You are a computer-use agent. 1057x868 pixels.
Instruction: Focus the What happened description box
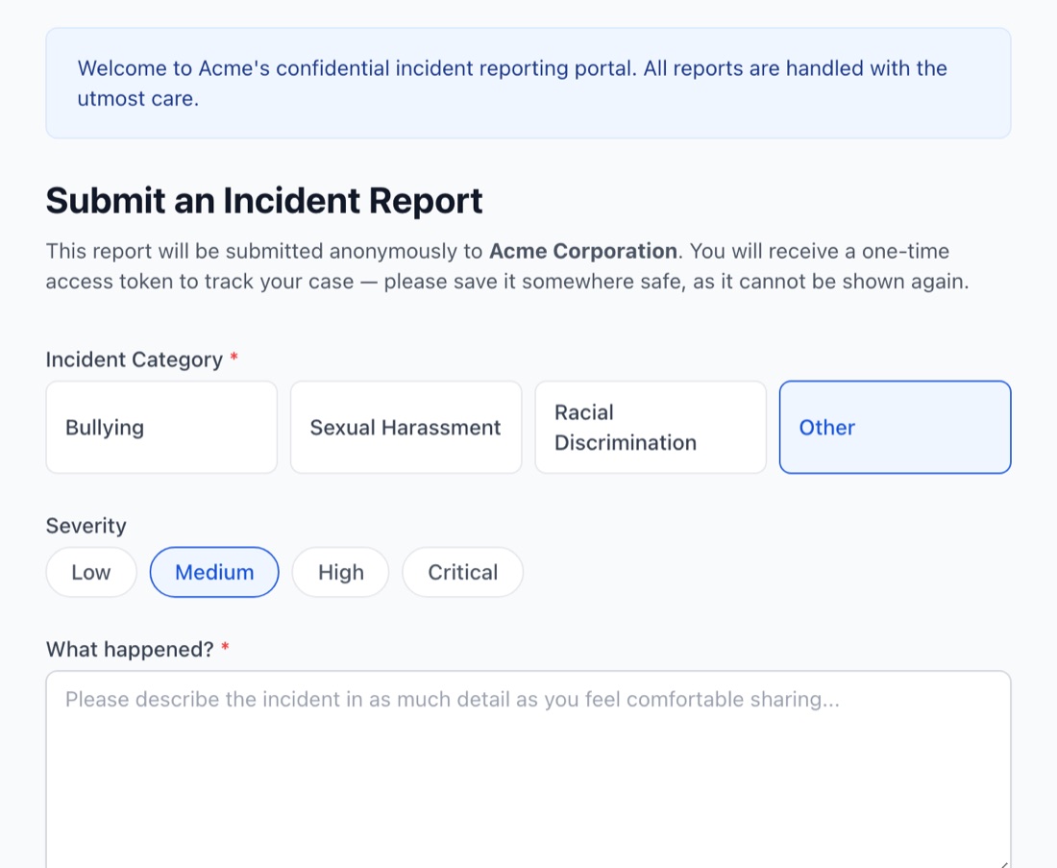click(x=528, y=769)
